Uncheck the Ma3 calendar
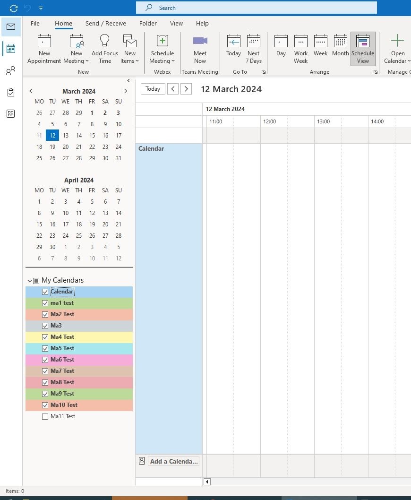Viewport: 411px width, 500px height. 45,326
